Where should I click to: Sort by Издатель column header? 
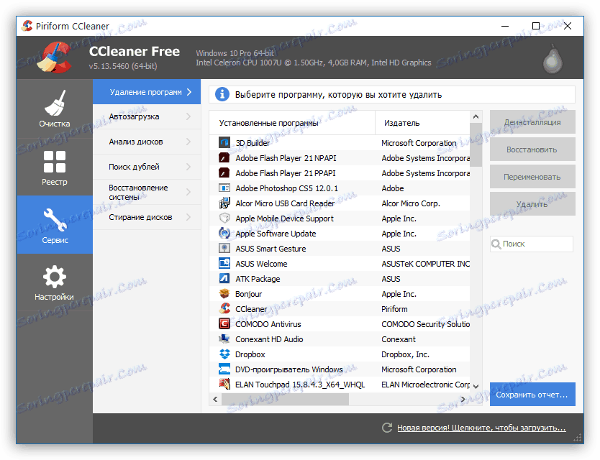[422, 123]
